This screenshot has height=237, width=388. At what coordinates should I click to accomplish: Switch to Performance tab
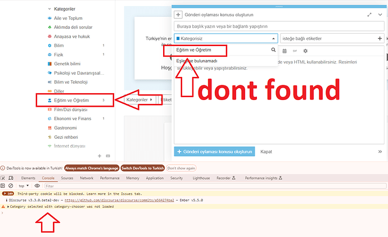(110, 178)
